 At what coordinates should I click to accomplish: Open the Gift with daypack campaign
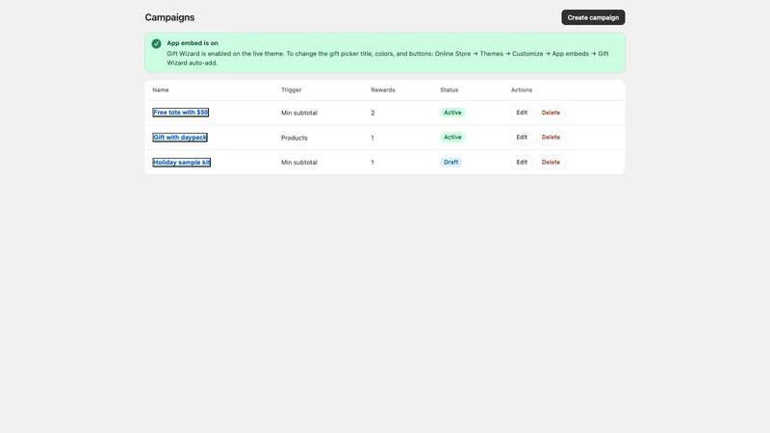tap(180, 138)
